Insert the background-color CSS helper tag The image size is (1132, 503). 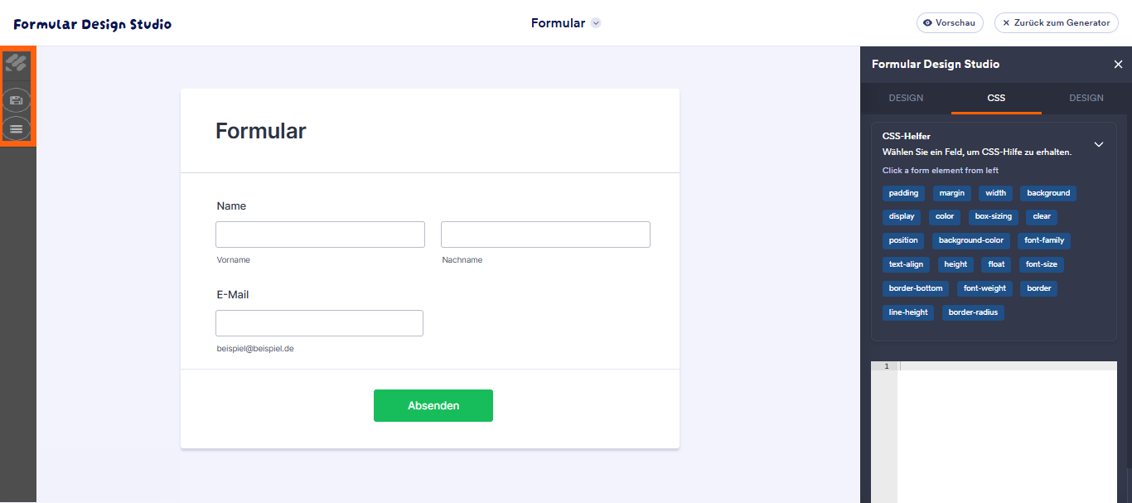point(971,240)
